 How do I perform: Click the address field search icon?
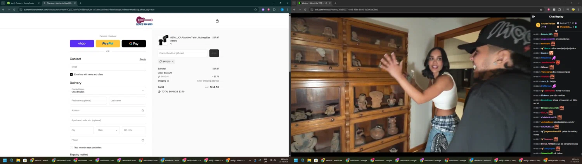pyautogui.click(x=143, y=111)
